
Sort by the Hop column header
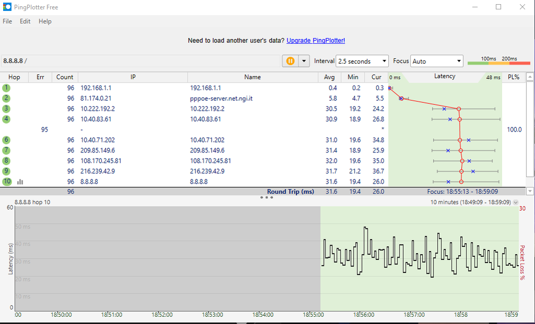coord(14,77)
